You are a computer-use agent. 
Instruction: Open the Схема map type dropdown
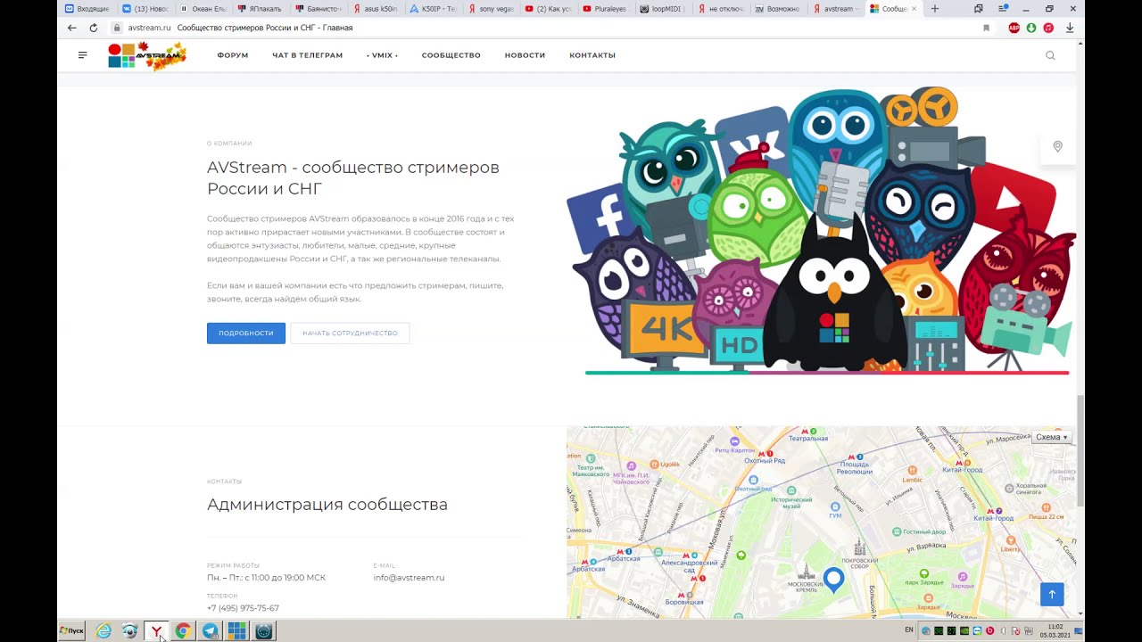[x=1052, y=437]
